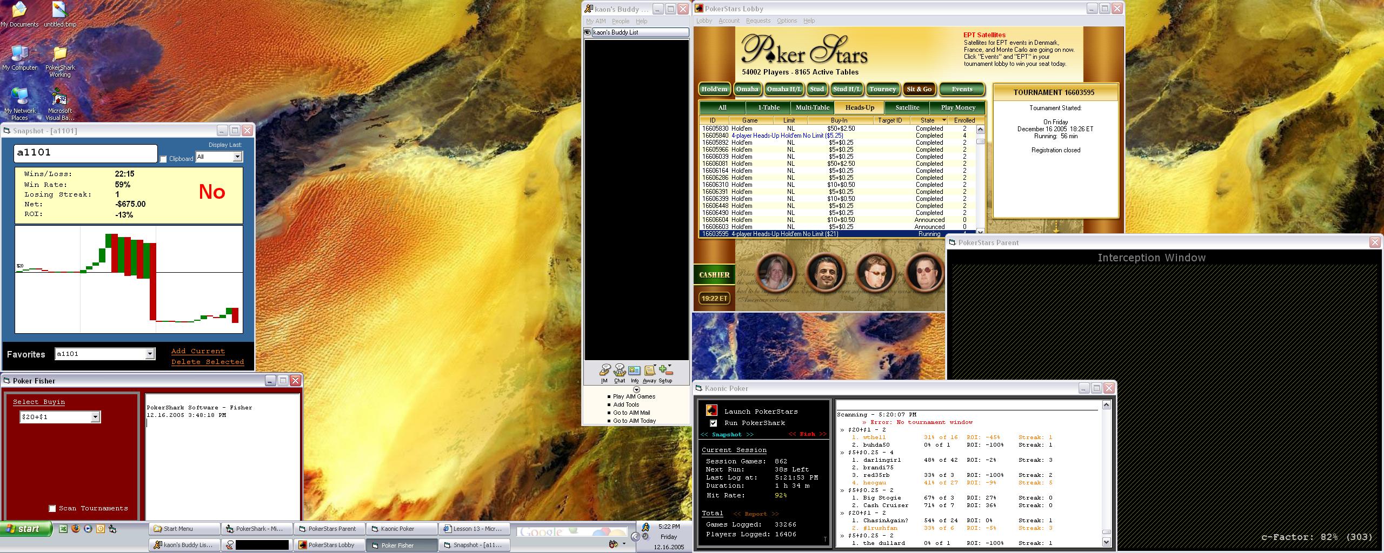Open the PokerShark Working folder icon
Viewport: 1384px width, 553px height.
click(59, 55)
